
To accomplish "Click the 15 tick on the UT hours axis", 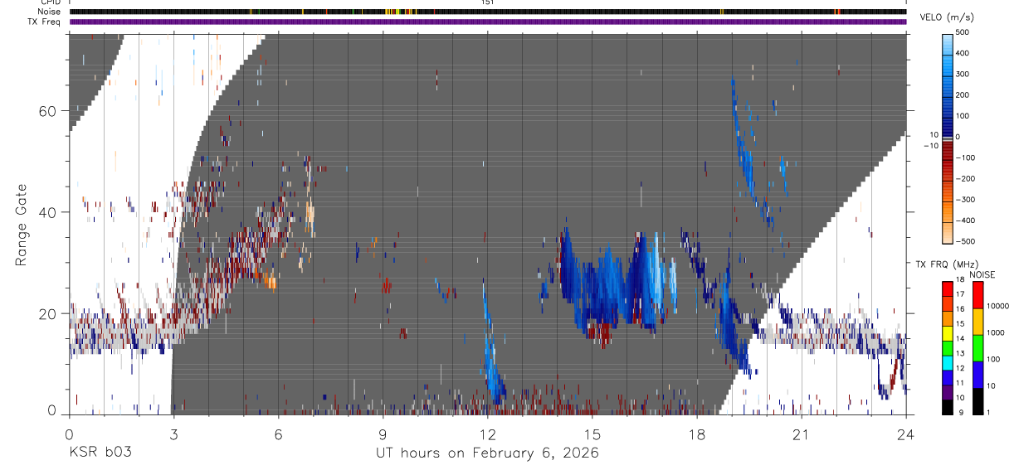I will tap(592, 434).
